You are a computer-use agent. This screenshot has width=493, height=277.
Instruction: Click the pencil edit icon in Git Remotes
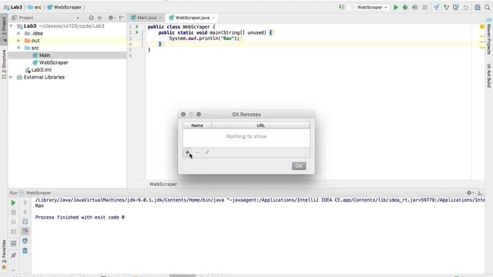pos(207,152)
